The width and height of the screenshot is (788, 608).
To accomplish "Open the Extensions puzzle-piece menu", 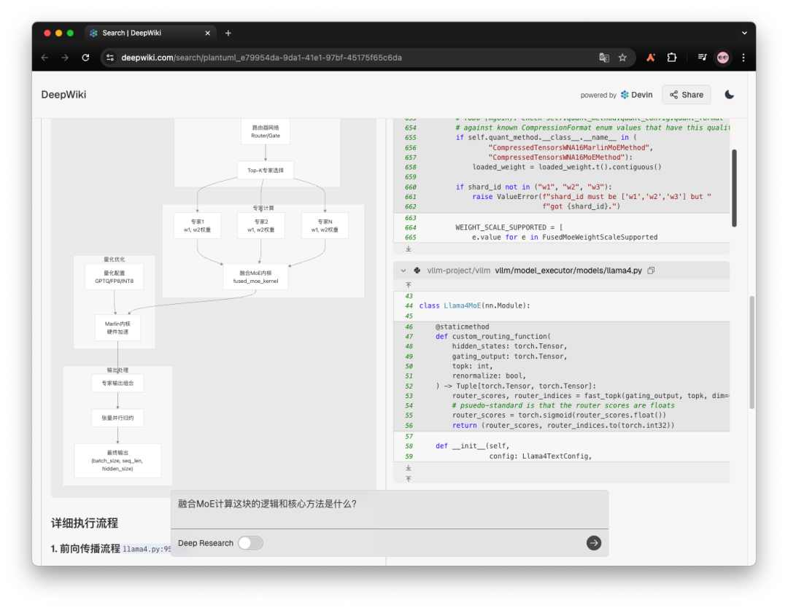I will [x=671, y=58].
